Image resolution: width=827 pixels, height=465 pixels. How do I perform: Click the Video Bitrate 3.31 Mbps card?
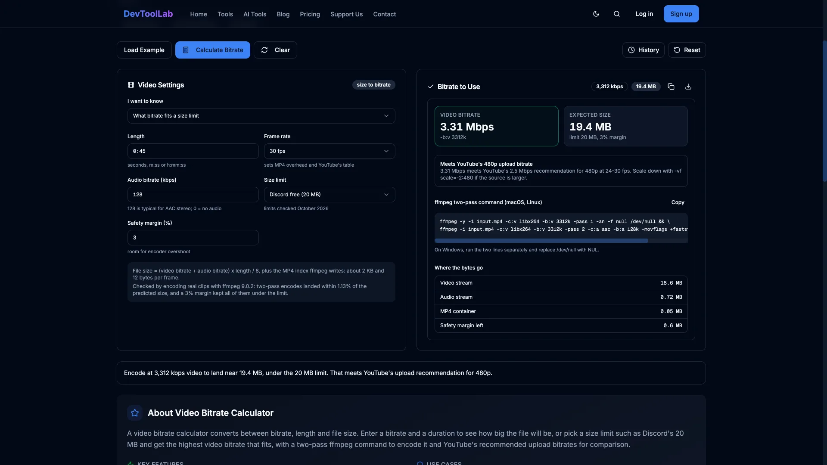point(496,126)
